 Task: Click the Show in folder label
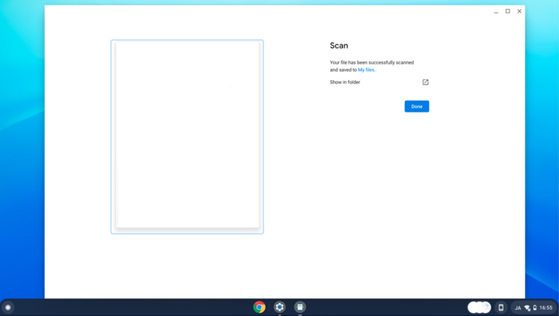pyautogui.click(x=345, y=82)
